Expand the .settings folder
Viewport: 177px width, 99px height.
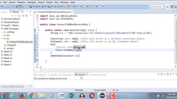click(2, 32)
